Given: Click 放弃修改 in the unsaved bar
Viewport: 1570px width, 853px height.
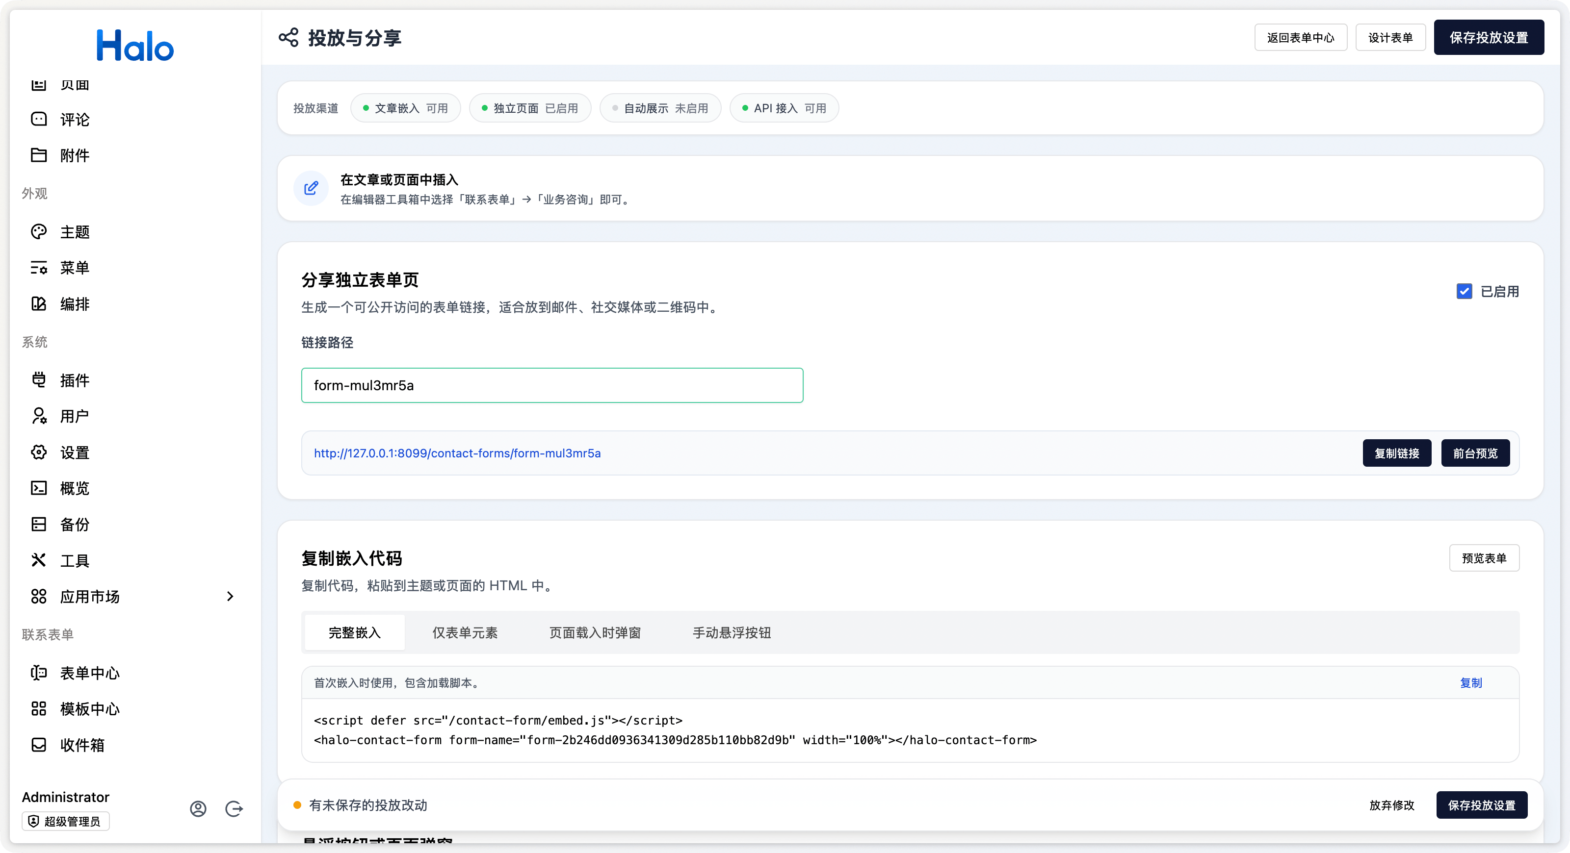Looking at the screenshot, I should click(x=1391, y=805).
